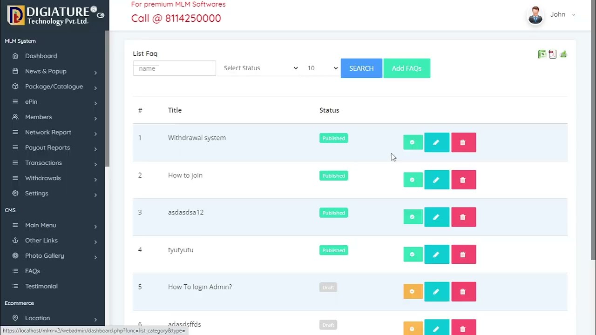Toggle sidebar visibility with eye icon

101,15
